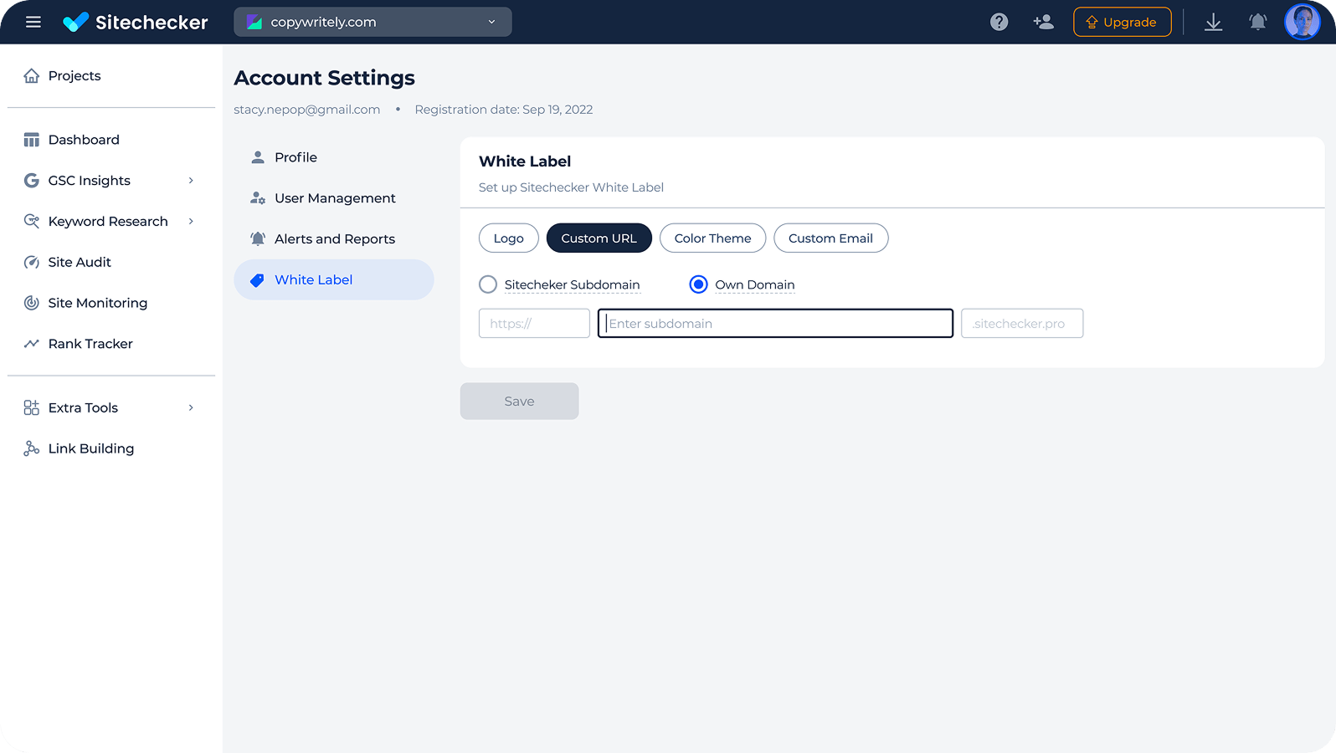Image resolution: width=1336 pixels, height=753 pixels.
Task: Open the notifications bell icon
Action: point(1257,22)
